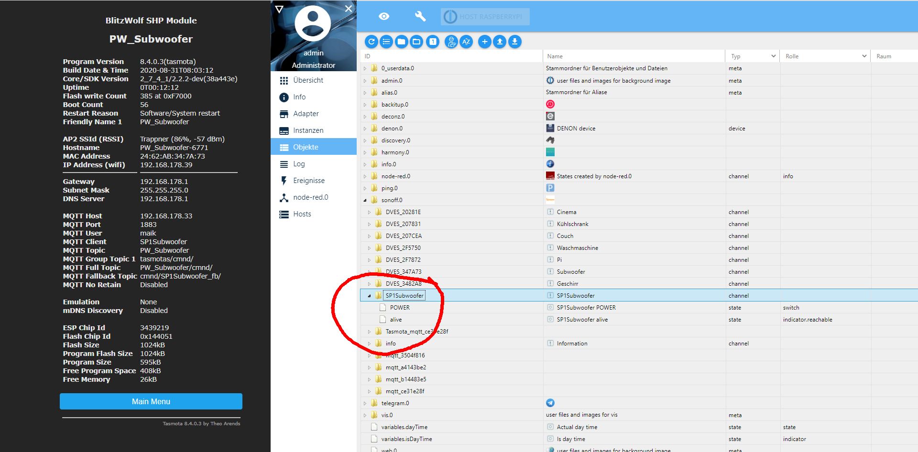Sort objects alphabetically with AZ button
918x452 pixels.
coord(466,42)
